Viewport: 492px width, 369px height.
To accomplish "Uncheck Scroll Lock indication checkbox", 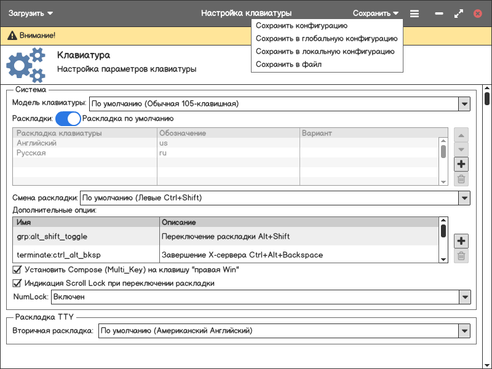I will pos(17,284).
